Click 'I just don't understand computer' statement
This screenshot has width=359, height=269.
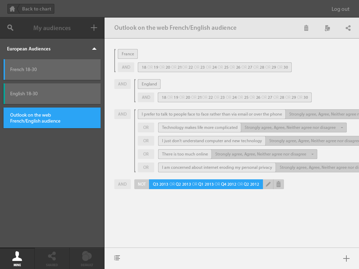212,141
